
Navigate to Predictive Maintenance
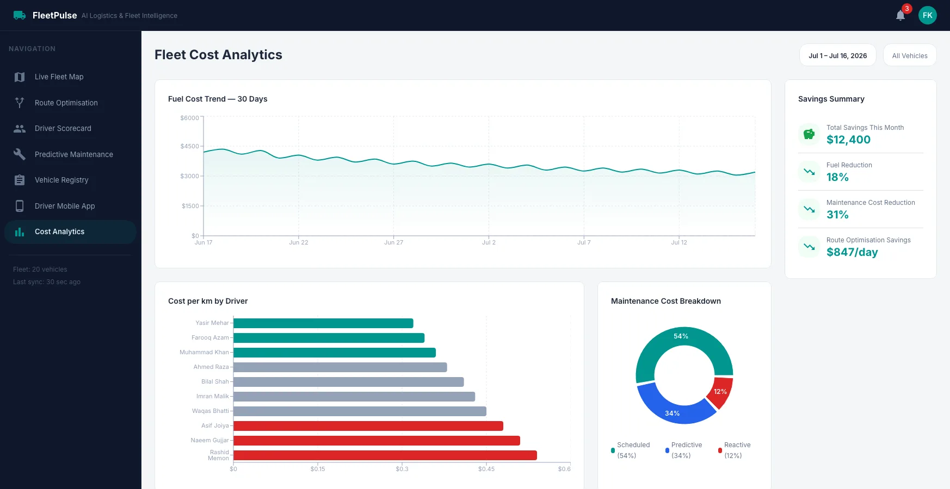[x=70, y=154]
